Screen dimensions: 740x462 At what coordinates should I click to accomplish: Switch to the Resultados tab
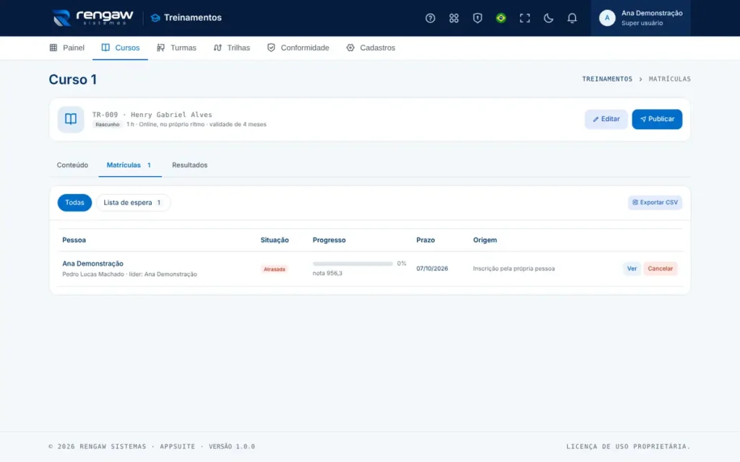coord(190,165)
